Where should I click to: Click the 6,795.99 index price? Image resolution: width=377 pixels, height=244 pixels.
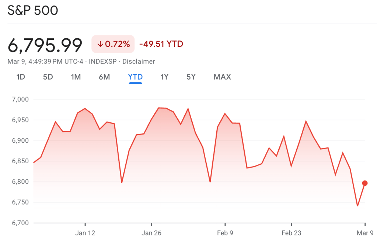click(45, 45)
